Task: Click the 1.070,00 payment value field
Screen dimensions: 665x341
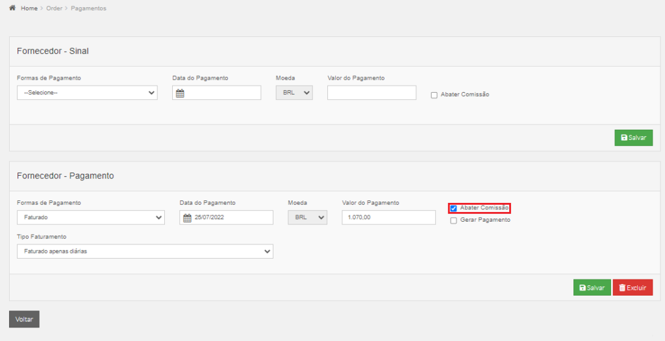Action: pos(388,217)
